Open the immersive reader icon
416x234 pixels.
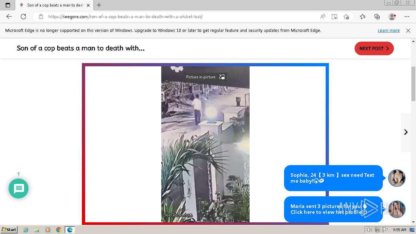334,17
